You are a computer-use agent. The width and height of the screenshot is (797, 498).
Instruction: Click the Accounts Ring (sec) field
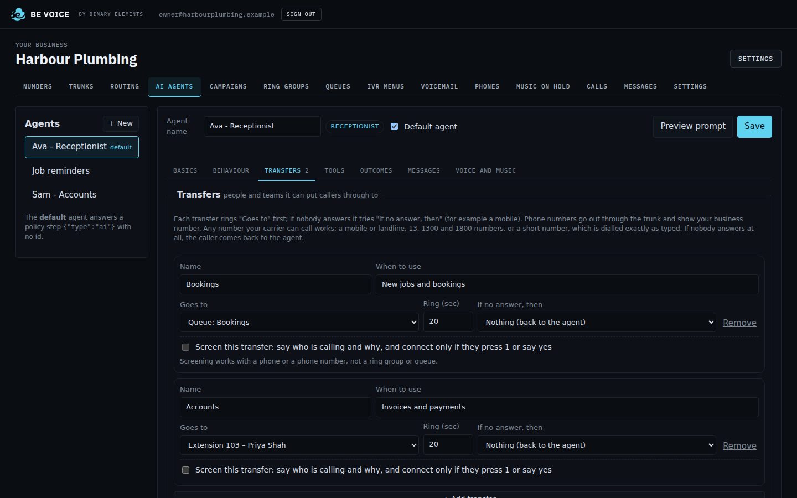coord(448,445)
